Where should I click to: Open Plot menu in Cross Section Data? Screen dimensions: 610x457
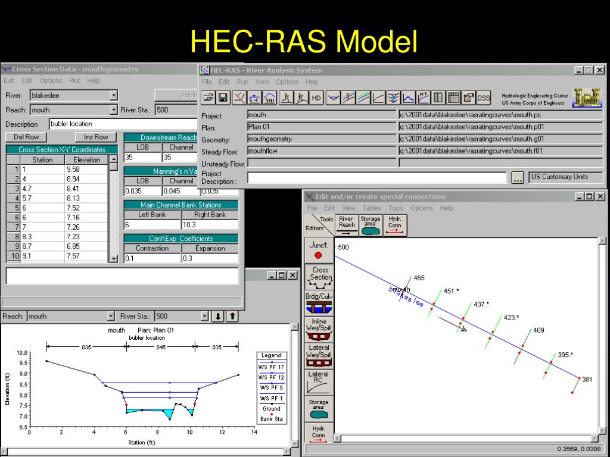click(x=74, y=80)
